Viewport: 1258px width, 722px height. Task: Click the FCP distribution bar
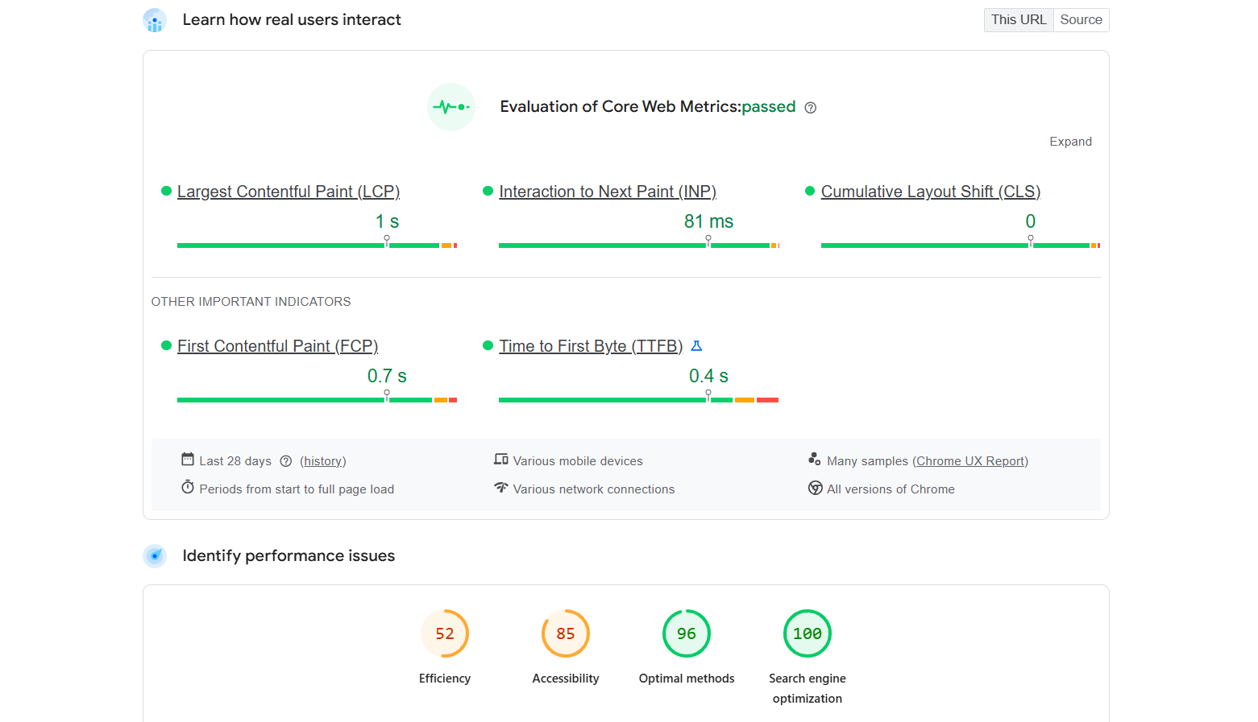point(317,399)
